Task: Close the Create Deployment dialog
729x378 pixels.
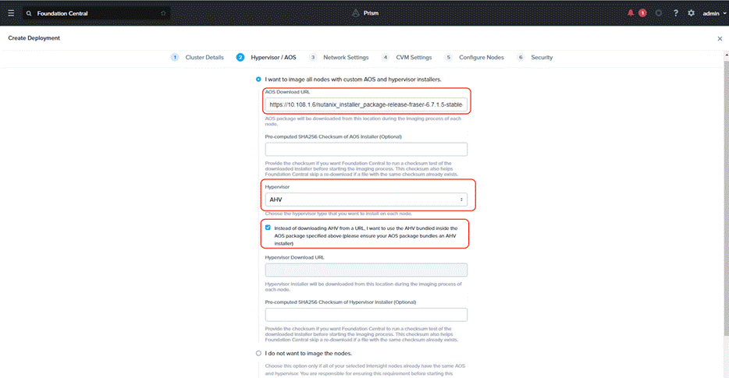Action: [x=720, y=38]
